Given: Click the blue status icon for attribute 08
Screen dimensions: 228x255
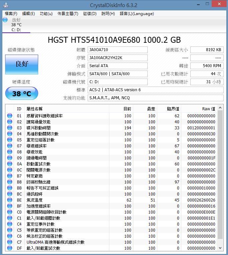Looking at the screenshot, I should tap(10, 152).
